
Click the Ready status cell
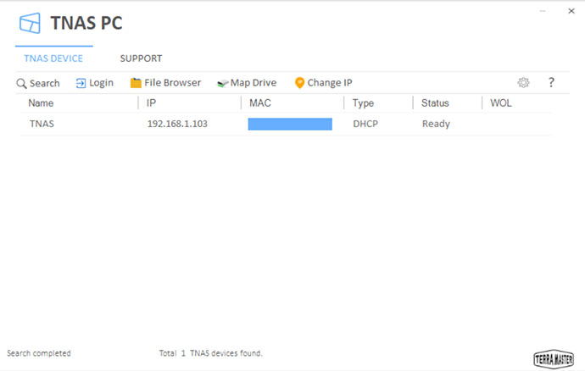[x=436, y=125]
